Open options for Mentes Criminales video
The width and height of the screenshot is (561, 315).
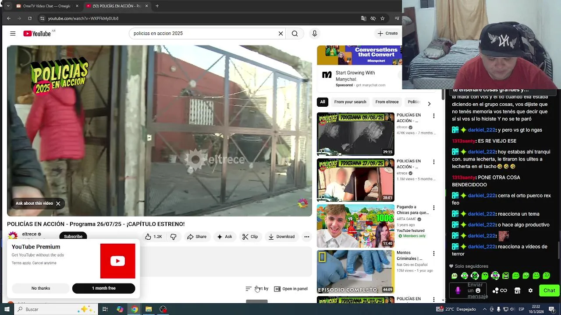coord(433,253)
